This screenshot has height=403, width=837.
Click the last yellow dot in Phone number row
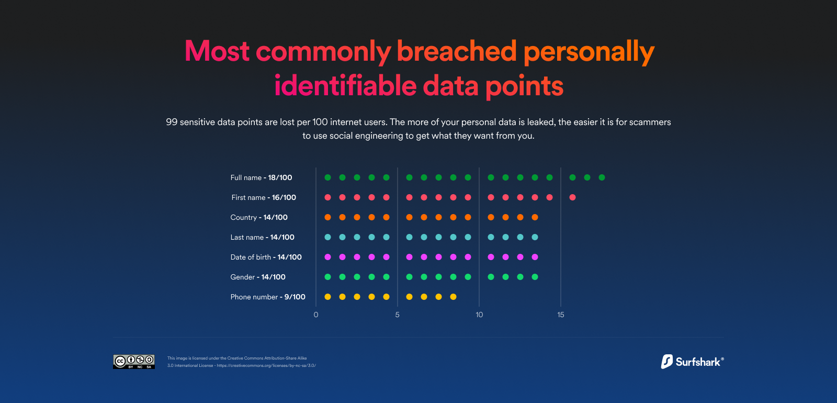[x=453, y=297]
